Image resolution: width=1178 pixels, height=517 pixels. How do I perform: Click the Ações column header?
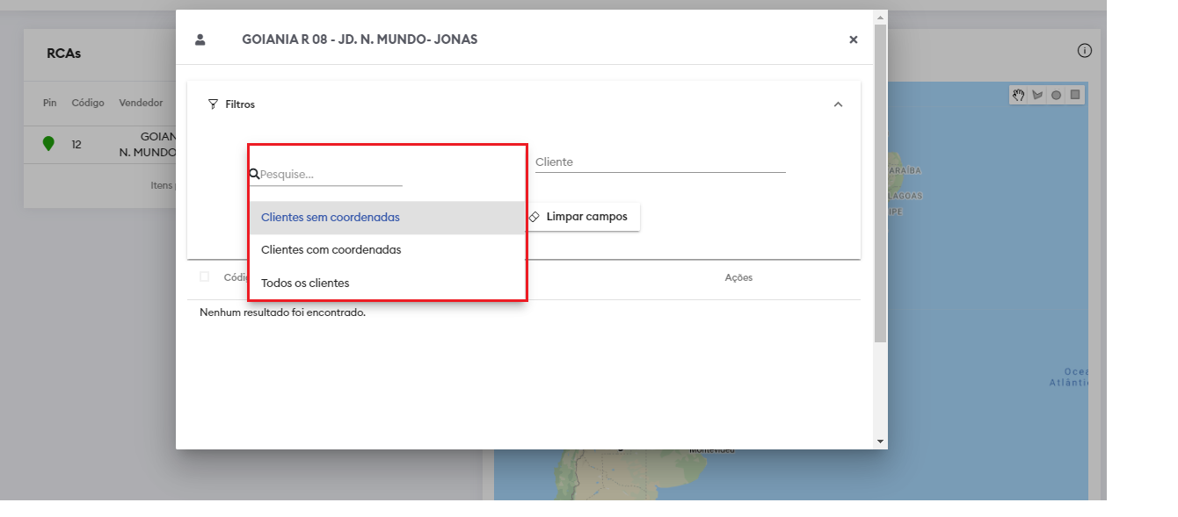[738, 277]
